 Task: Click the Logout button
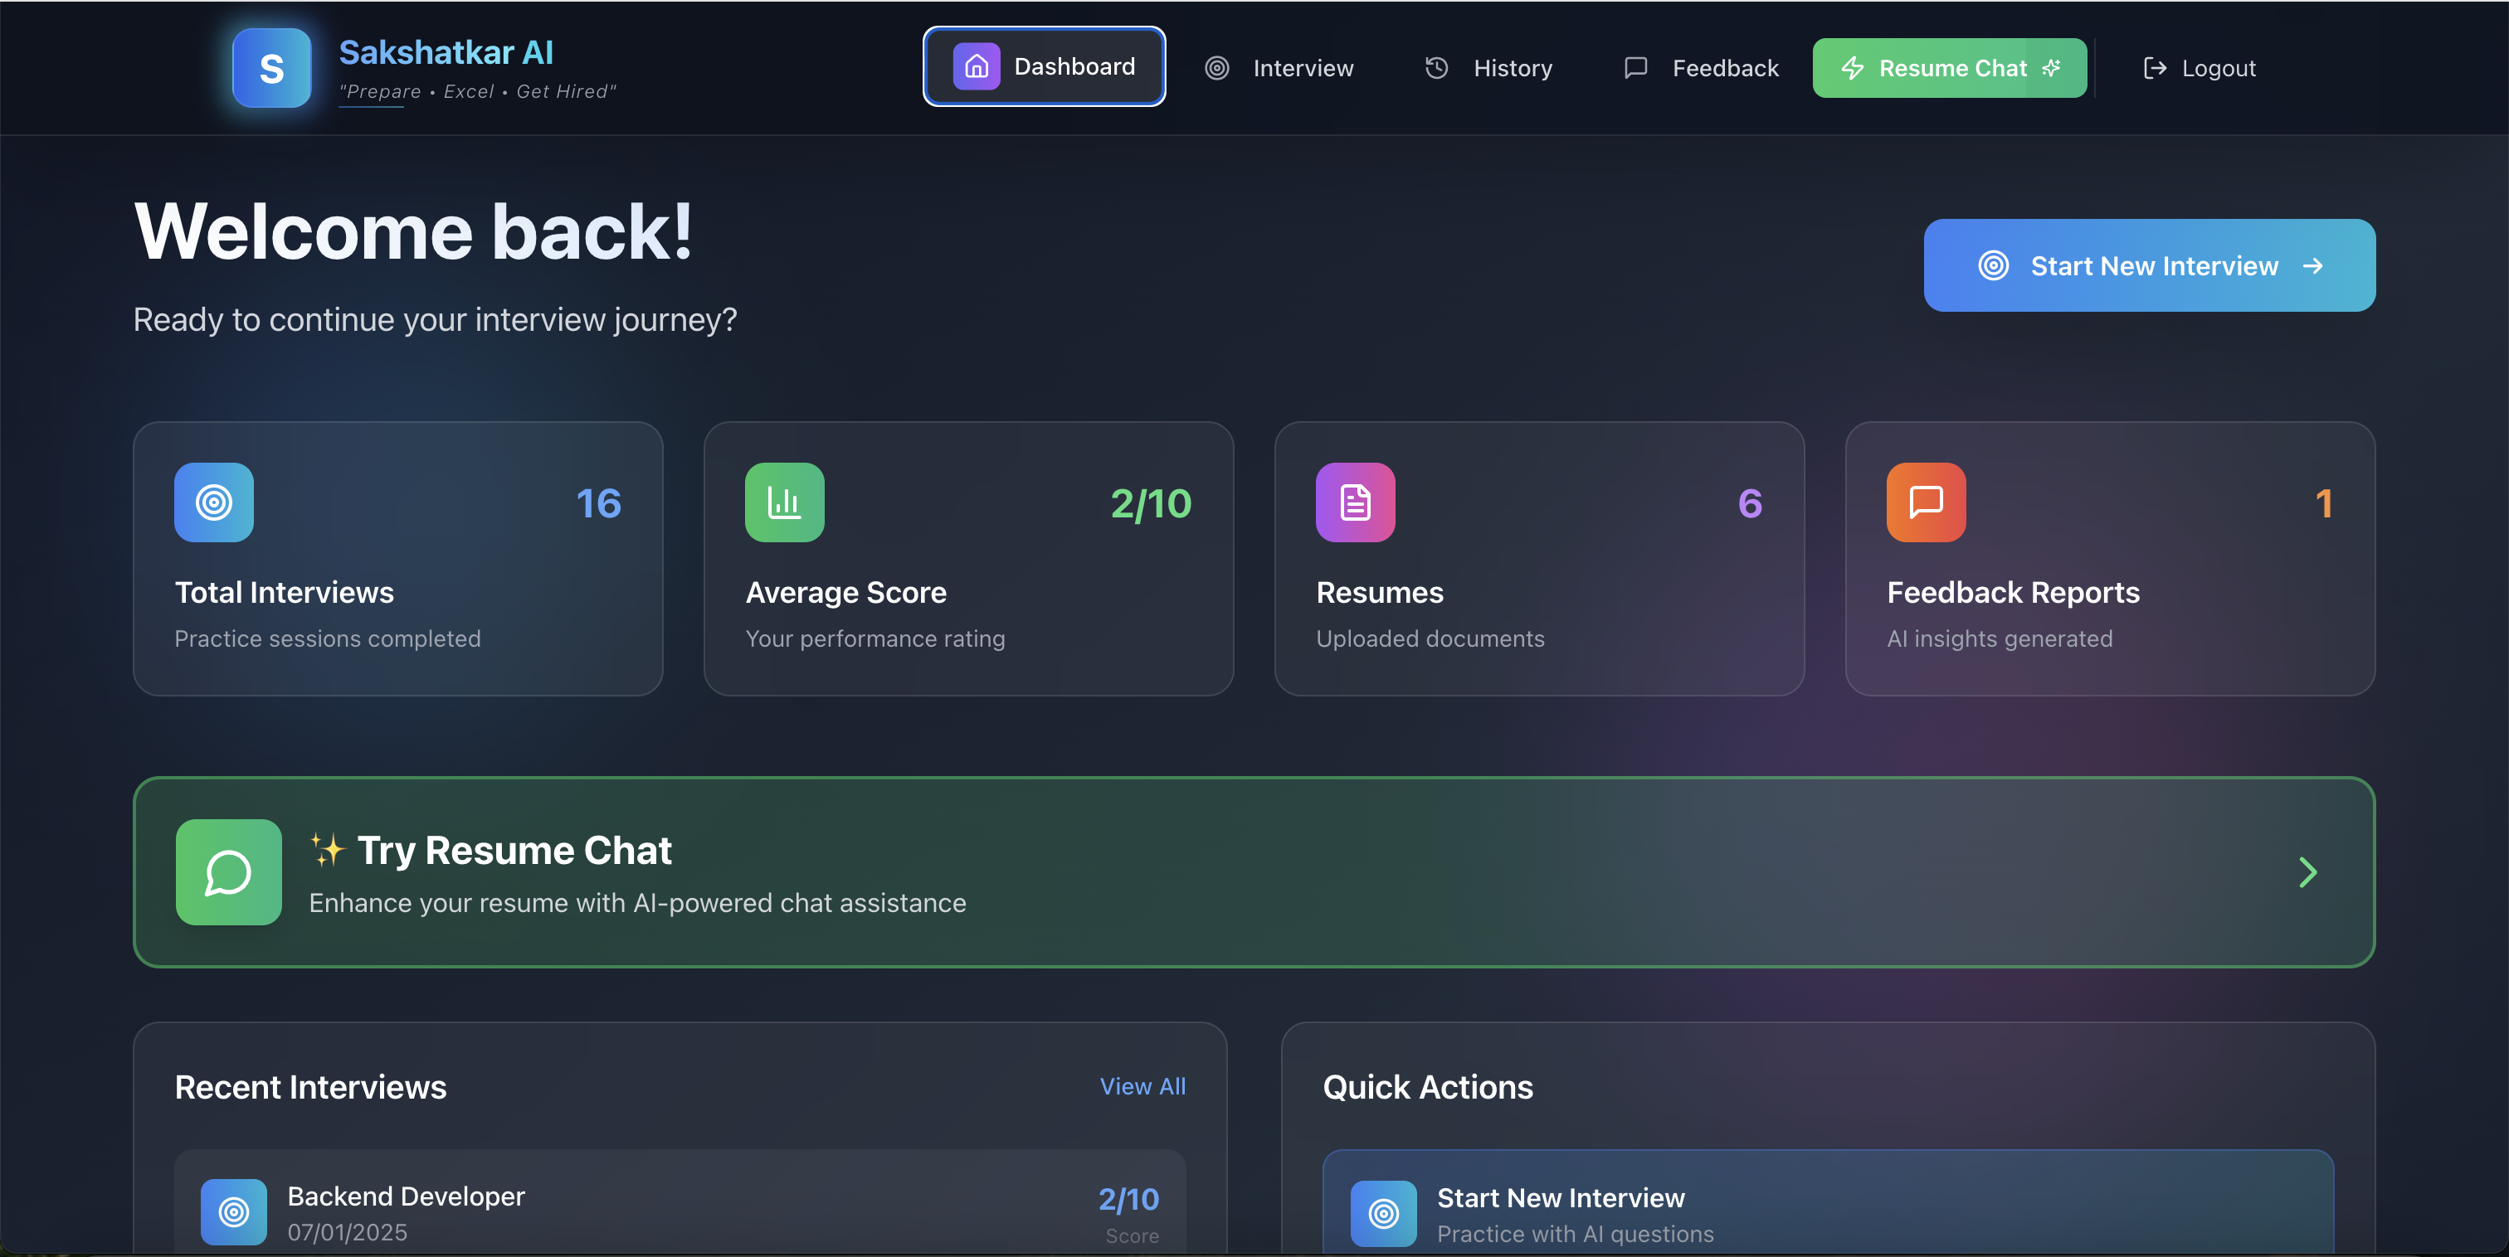2200,68
